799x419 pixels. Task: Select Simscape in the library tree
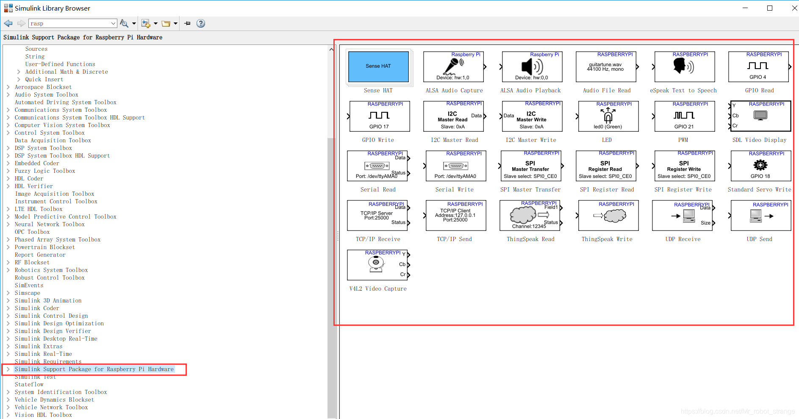pyautogui.click(x=28, y=293)
